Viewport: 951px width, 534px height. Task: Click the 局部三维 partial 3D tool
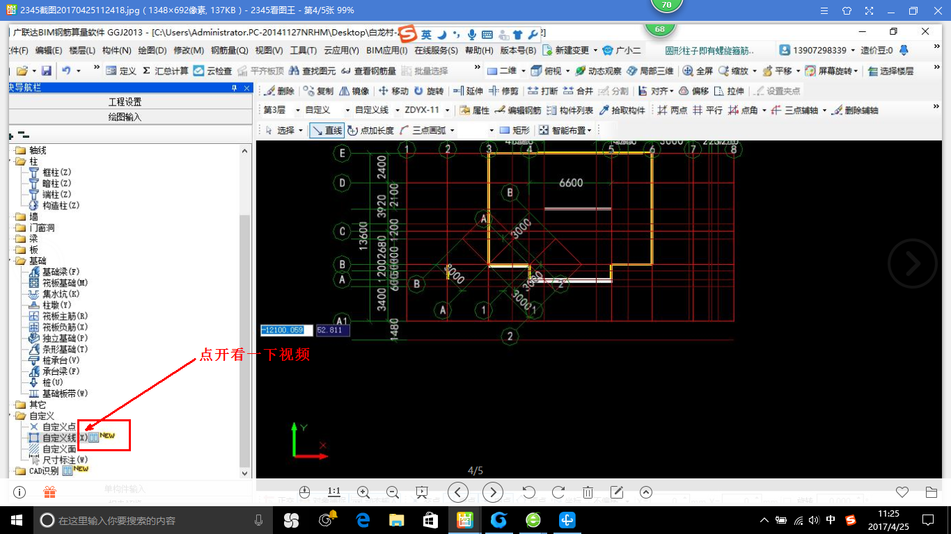[650, 71]
